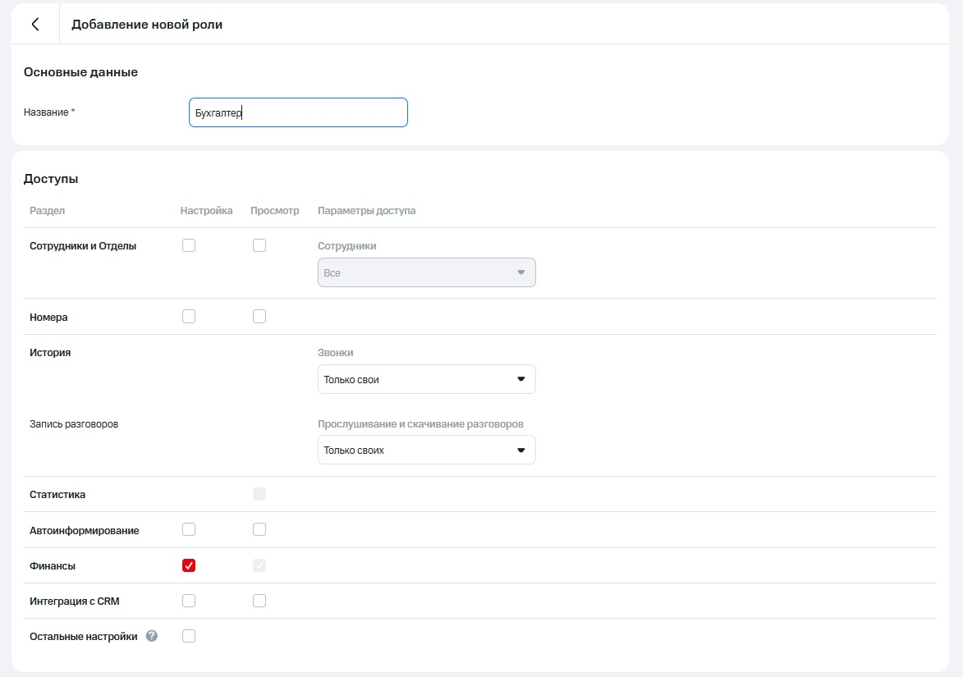Viewport: 963px width, 677px height.
Task: Tick Просмотр for Интеграция с CRM
Action: (x=259, y=601)
